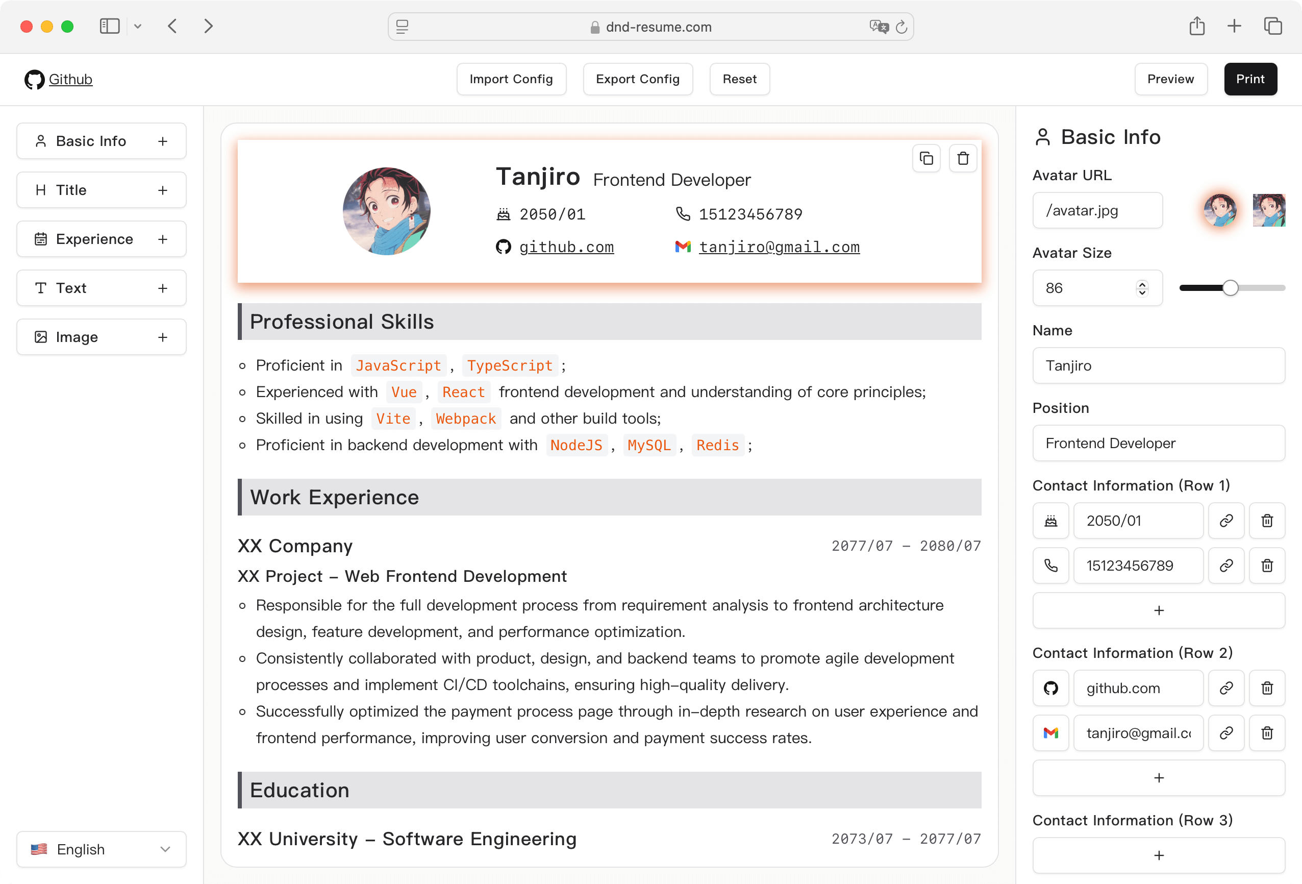Expand the Safari sidebar options chevron

point(138,27)
